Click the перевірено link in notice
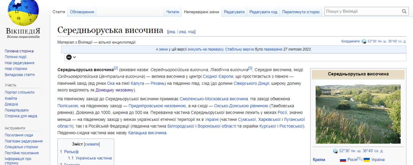This screenshot has height=165, width=413. coord(273,49)
